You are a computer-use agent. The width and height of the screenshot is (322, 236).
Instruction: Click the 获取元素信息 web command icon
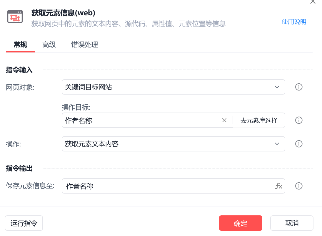[x=15, y=16]
